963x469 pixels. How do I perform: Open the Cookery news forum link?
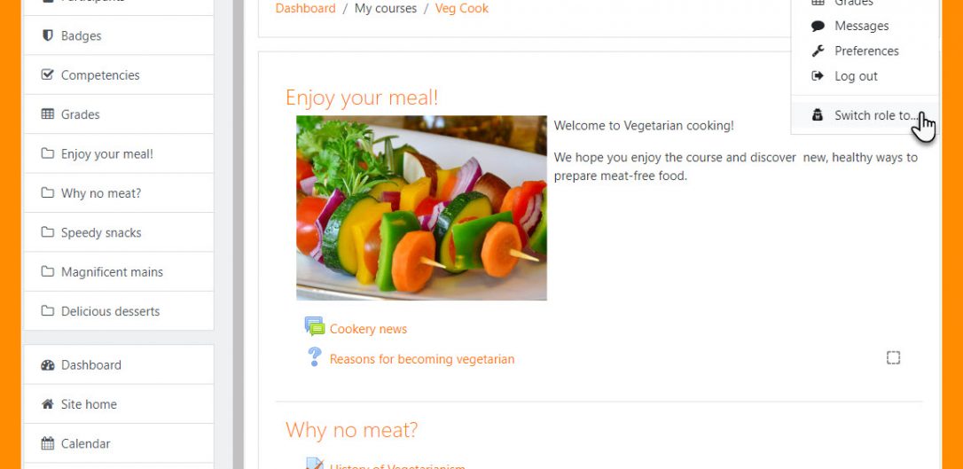pos(368,329)
